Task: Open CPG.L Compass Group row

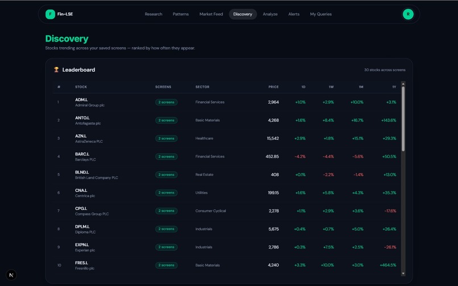Action: pyautogui.click(x=227, y=211)
